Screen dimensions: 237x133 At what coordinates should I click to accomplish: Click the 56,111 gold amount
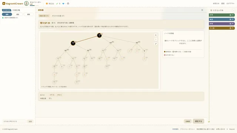(x=51, y=3)
